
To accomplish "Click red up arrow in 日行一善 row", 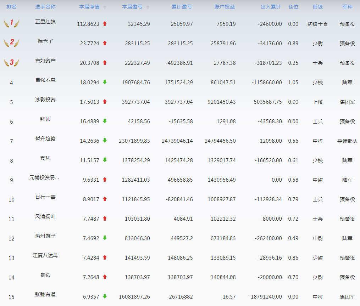I will tap(105, 199).
